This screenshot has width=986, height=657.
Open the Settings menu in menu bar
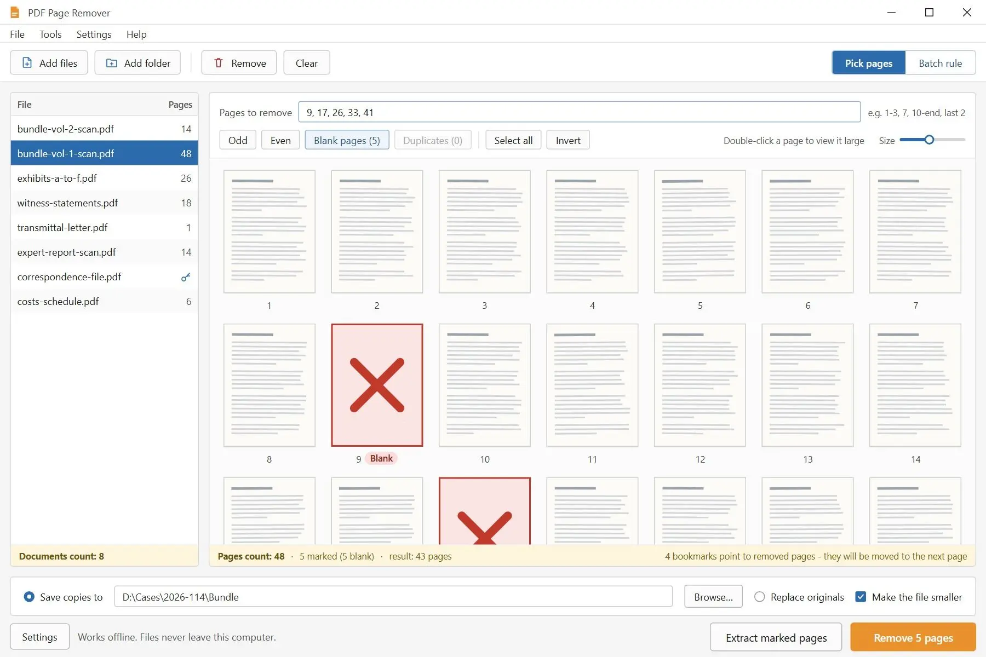94,34
